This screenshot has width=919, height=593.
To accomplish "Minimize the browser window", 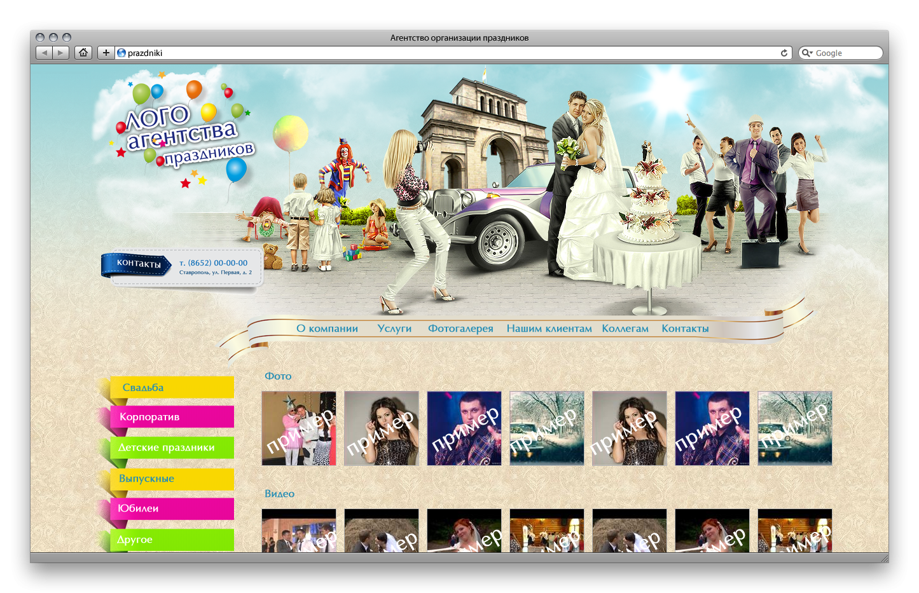I will coord(53,37).
